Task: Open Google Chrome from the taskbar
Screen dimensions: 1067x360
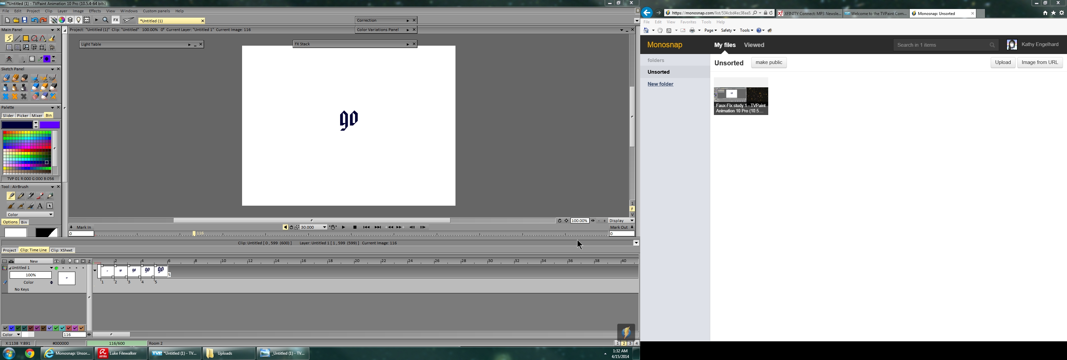Action: [29, 354]
